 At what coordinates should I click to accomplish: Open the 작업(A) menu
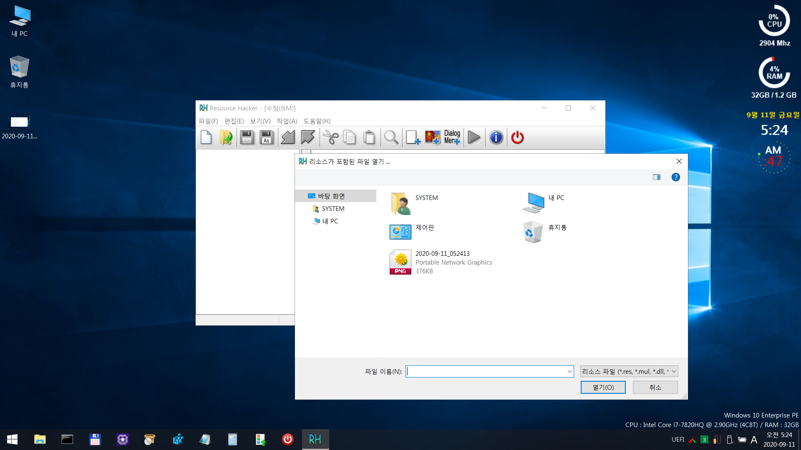coord(287,121)
